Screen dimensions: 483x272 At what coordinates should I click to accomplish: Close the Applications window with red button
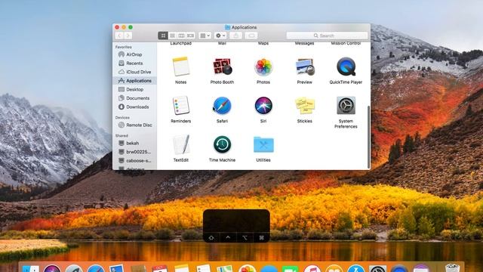point(117,27)
